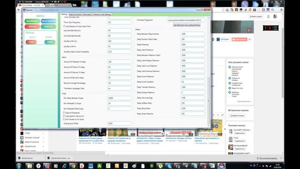Edit Amount Of Potions To Keep field
Viewport: 300px width, 169px height.
click(x=120, y=67)
